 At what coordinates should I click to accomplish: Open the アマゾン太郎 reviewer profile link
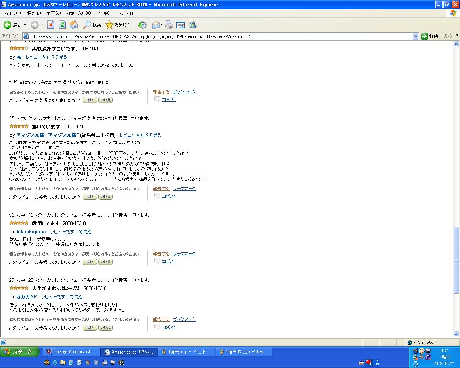(x=47, y=135)
